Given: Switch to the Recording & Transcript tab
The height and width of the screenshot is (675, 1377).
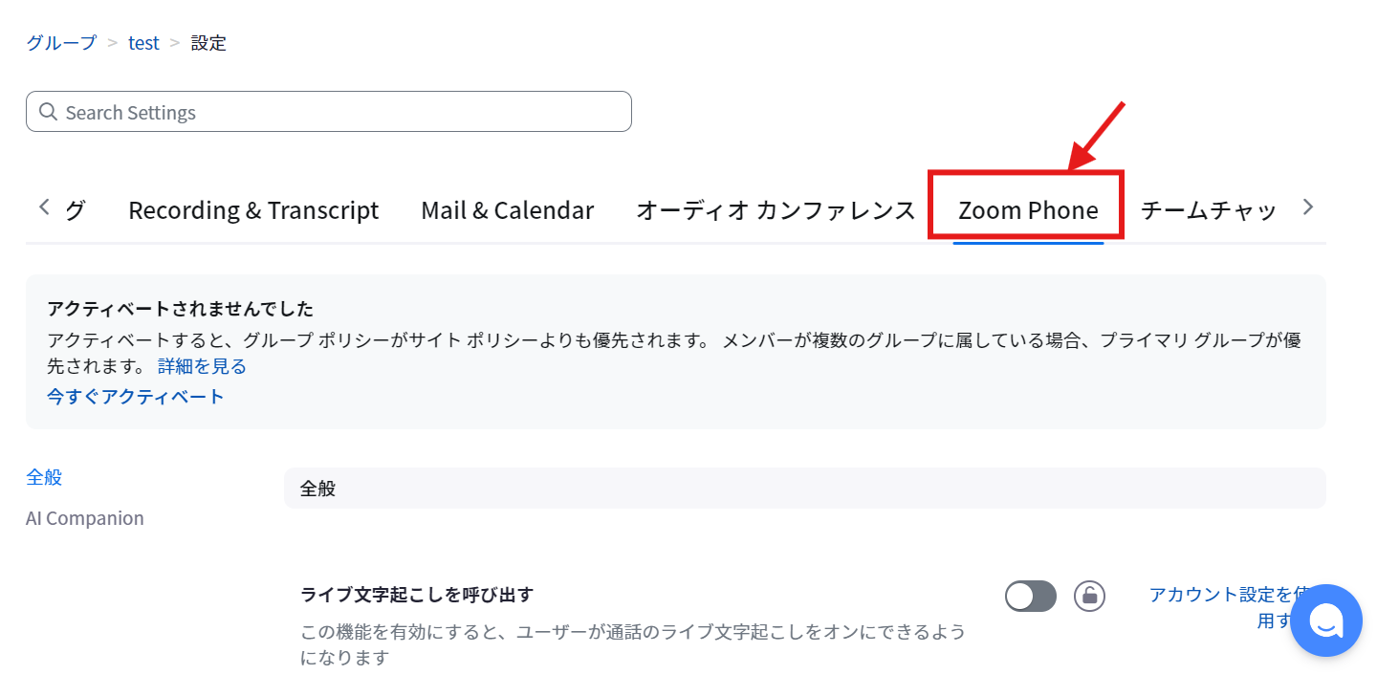Looking at the screenshot, I should [x=252, y=209].
